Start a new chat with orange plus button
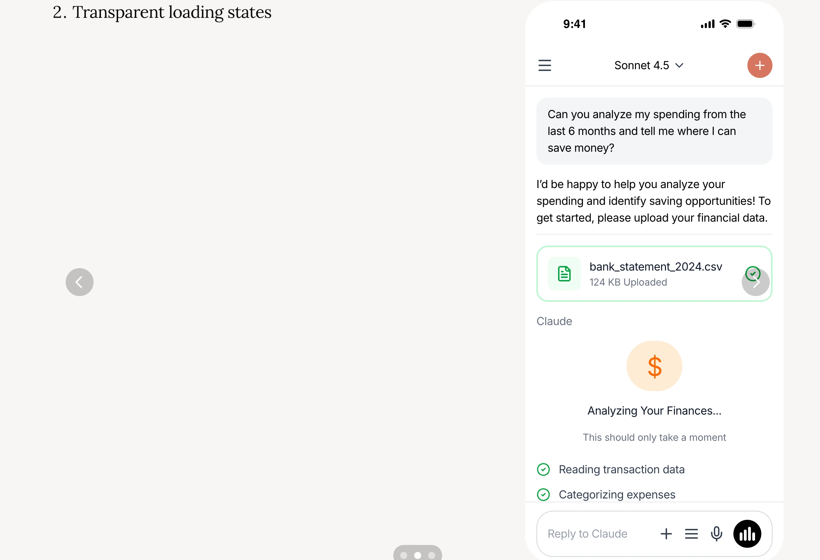The width and height of the screenshot is (820, 560). pos(759,65)
